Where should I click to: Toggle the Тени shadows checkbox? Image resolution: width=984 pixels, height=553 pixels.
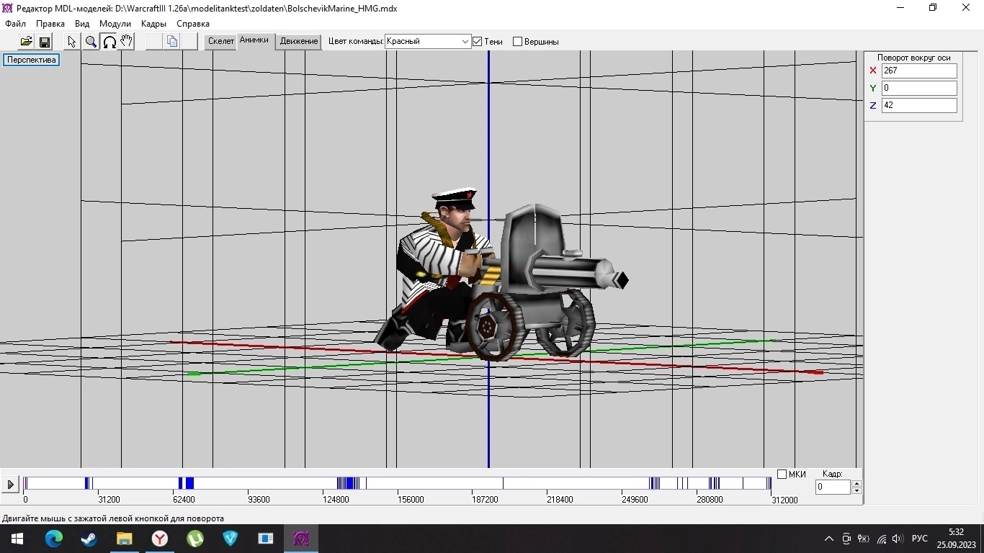pyautogui.click(x=477, y=42)
